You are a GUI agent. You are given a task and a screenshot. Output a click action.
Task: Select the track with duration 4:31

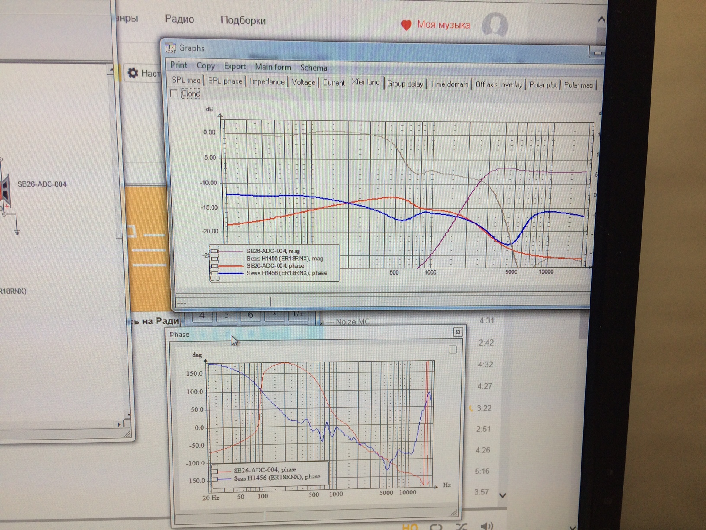pos(487,321)
